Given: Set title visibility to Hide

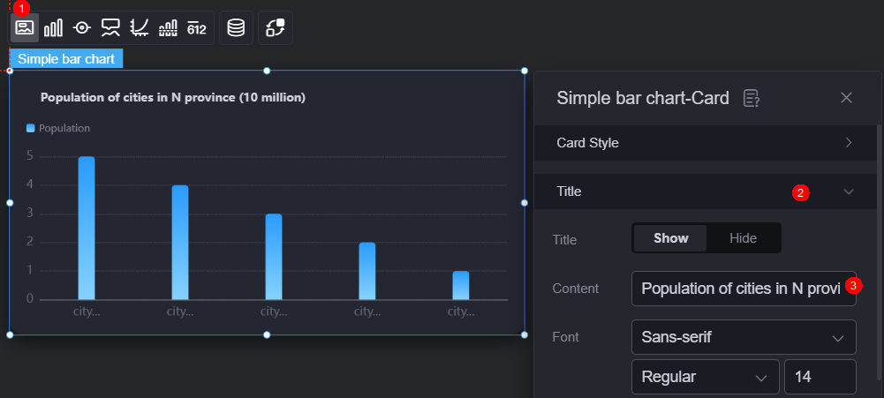Looking at the screenshot, I should pos(743,238).
